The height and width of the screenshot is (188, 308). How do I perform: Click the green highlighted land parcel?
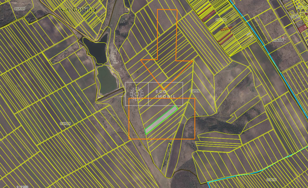coord(161,119)
